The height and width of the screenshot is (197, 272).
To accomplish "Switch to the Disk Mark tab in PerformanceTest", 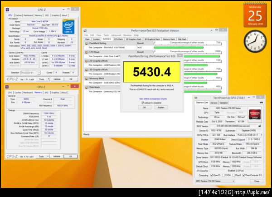I will point(182,39).
